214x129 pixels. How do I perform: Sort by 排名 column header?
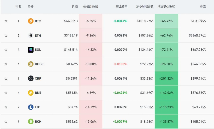18,6
